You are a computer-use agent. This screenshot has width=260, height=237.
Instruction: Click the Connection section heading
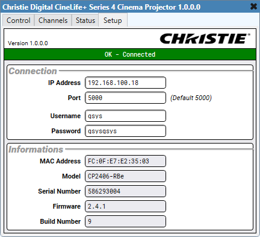click(32, 71)
